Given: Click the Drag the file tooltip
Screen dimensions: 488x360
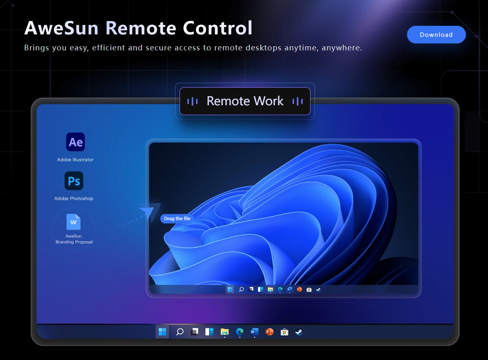Looking at the screenshot, I should (177, 218).
